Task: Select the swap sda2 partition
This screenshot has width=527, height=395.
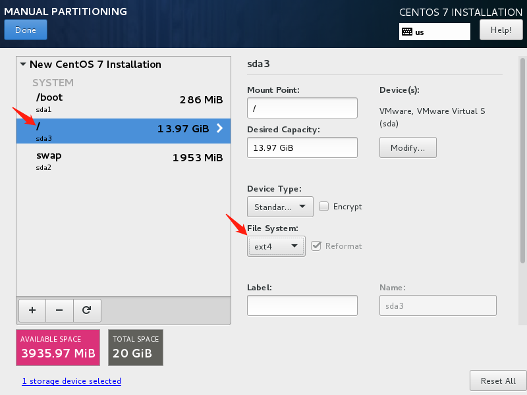Action: click(123, 160)
